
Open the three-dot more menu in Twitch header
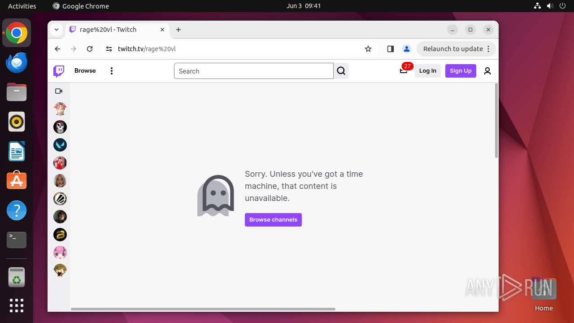112,71
